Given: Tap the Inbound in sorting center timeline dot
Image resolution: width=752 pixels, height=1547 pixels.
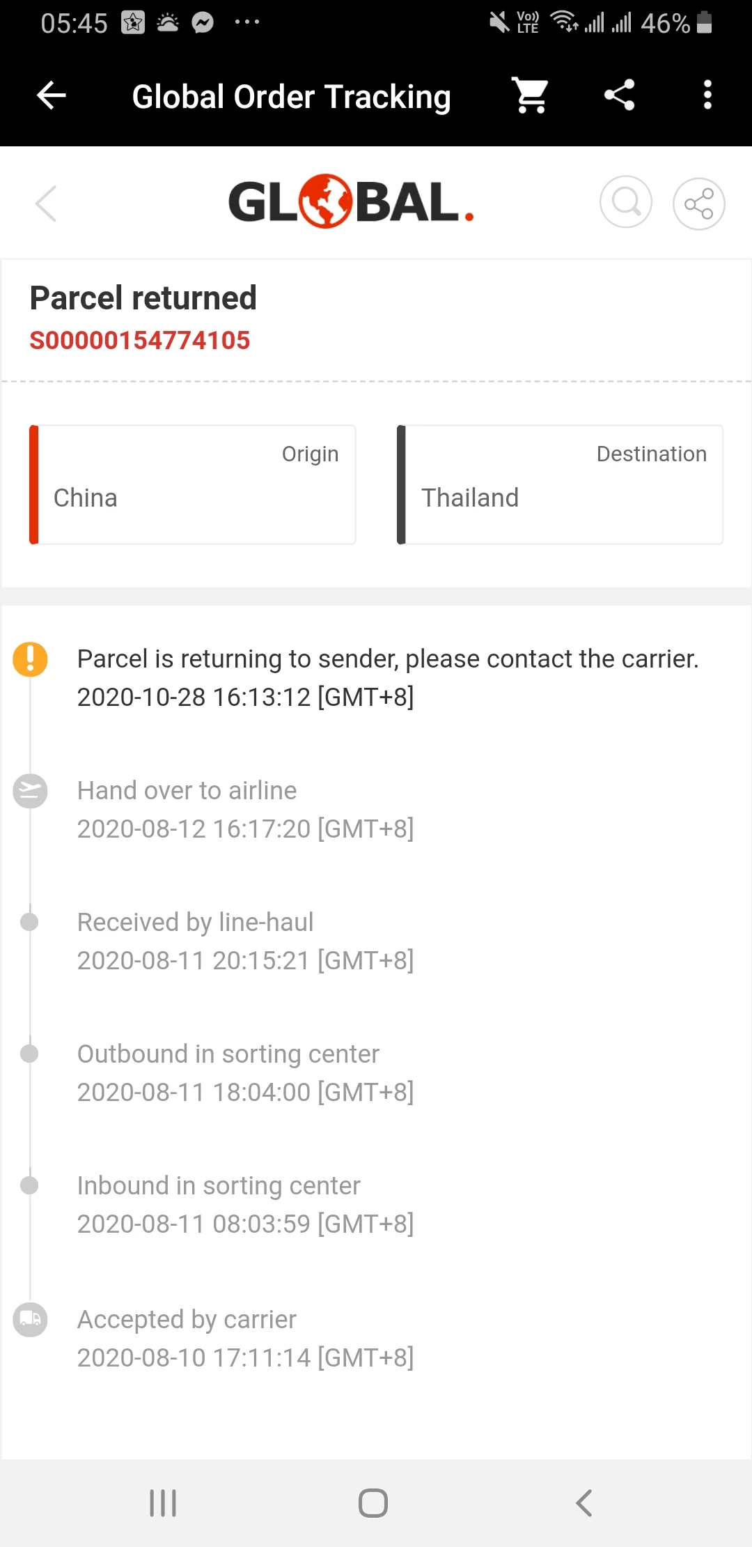Looking at the screenshot, I should [x=29, y=1185].
